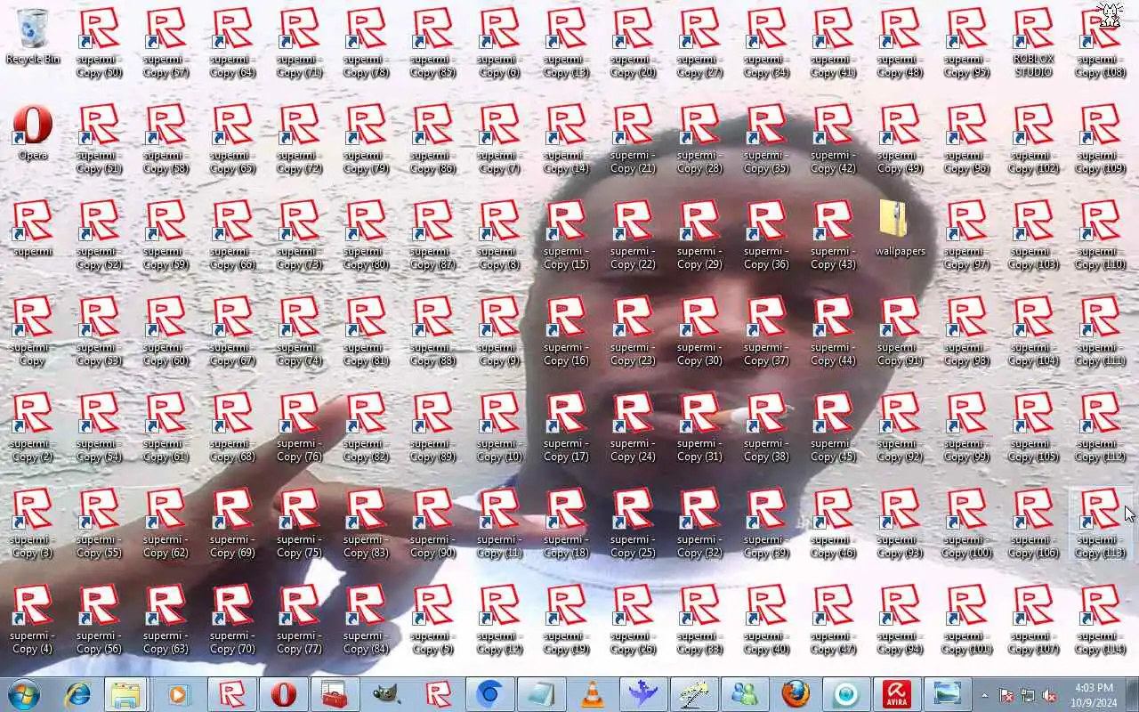The width and height of the screenshot is (1139, 712).
Task: Click the Show desktop button strip
Action: pyautogui.click(x=1132, y=694)
